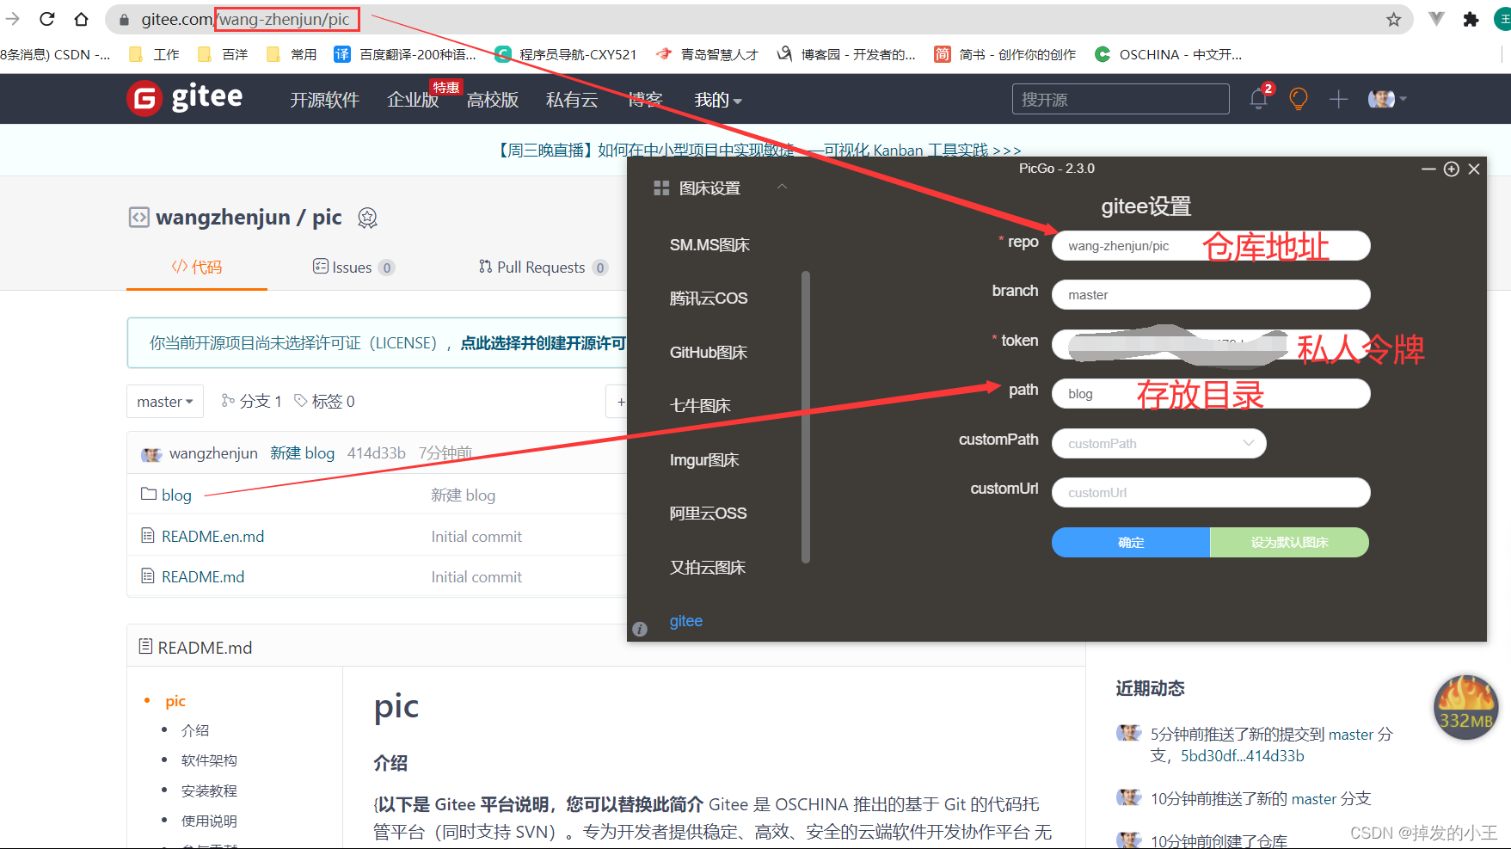Open the 简书 bookmark

tap(1005, 54)
